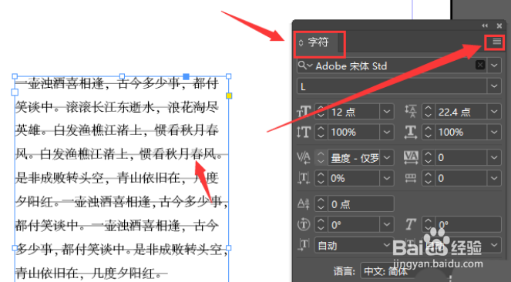The image size is (511, 282).
Task: Click the skew italic T icon
Action: tap(411, 225)
